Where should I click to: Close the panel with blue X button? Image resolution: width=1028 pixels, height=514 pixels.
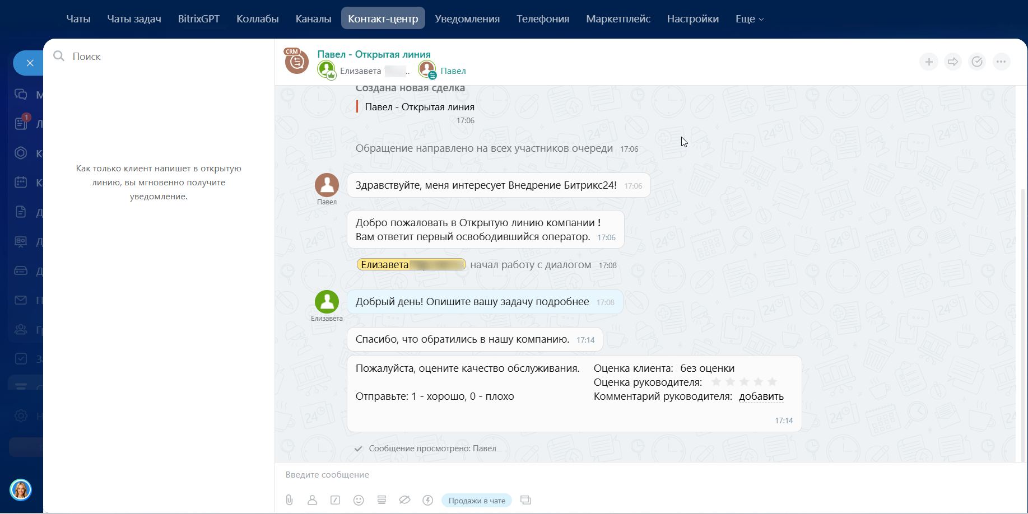click(x=30, y=63)
